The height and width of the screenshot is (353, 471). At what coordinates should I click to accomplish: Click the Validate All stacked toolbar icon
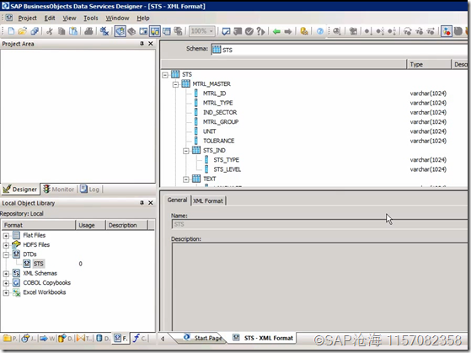coord(238,31)
